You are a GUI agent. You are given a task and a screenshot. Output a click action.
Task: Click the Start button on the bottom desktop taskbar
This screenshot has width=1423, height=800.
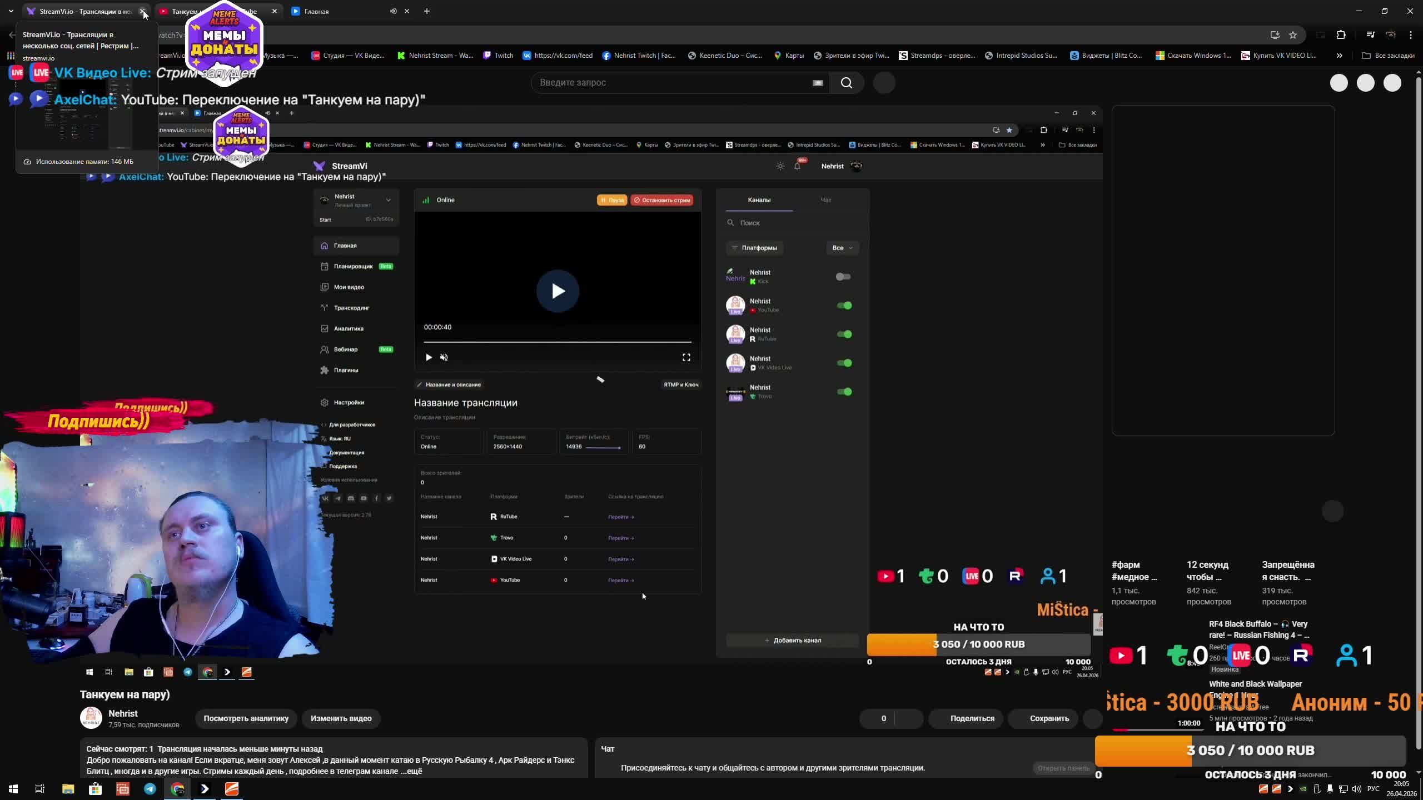click(13, 789)
